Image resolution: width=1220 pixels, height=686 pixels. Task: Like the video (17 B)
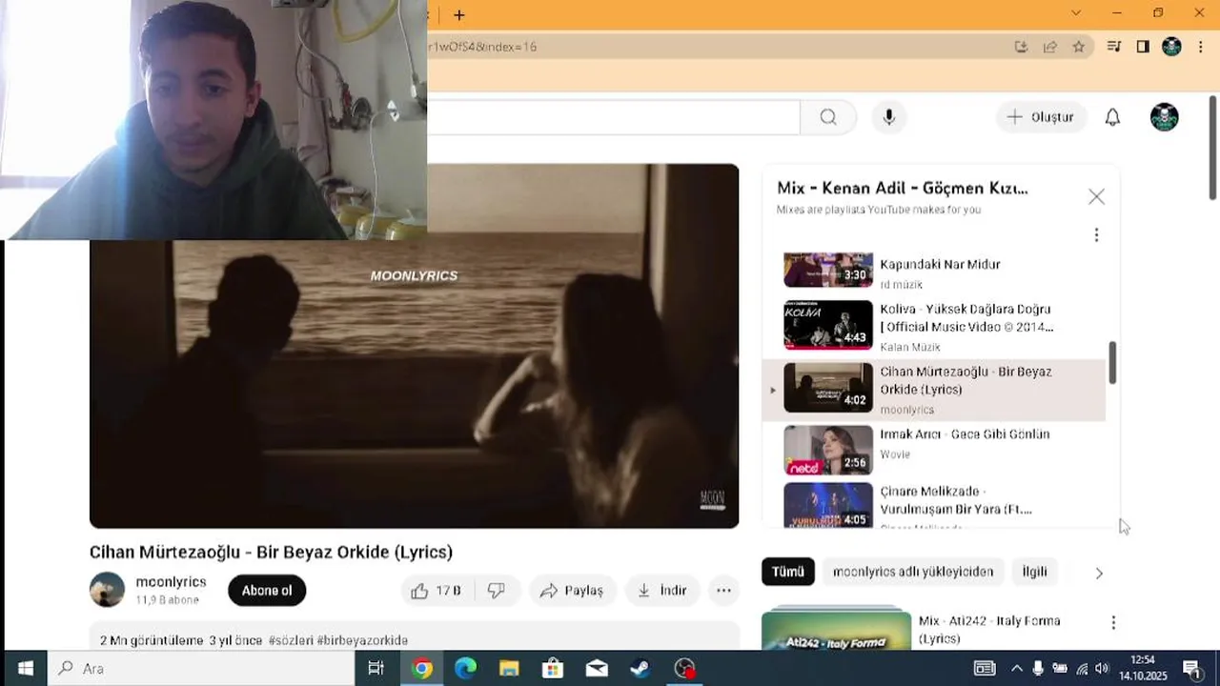point(436,591)
